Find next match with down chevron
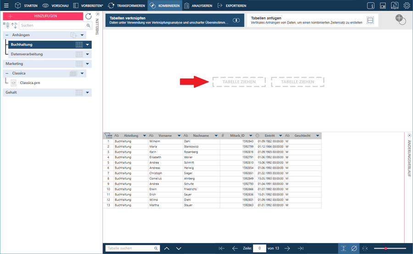The image size is (413, 254). (x=179, y=248)
